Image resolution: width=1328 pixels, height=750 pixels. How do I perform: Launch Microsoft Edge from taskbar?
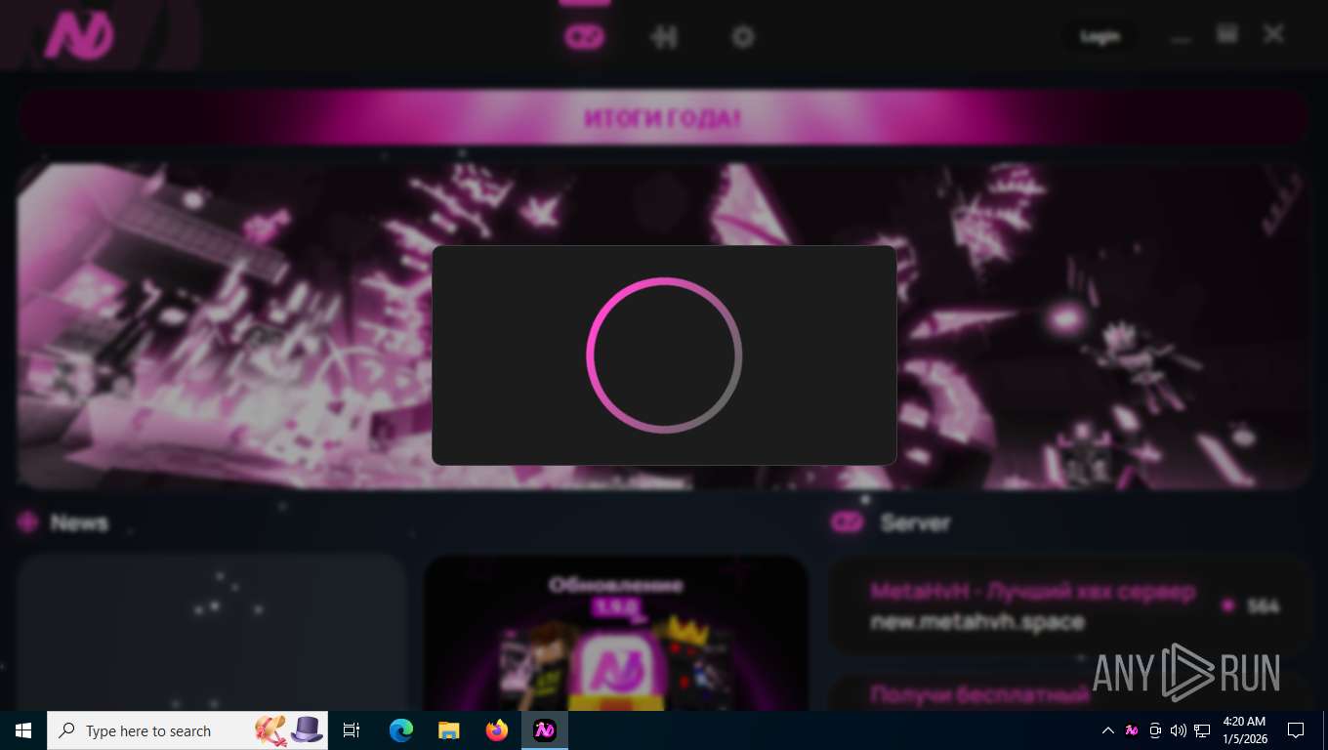pyautogui.click(x=401, y=730)
